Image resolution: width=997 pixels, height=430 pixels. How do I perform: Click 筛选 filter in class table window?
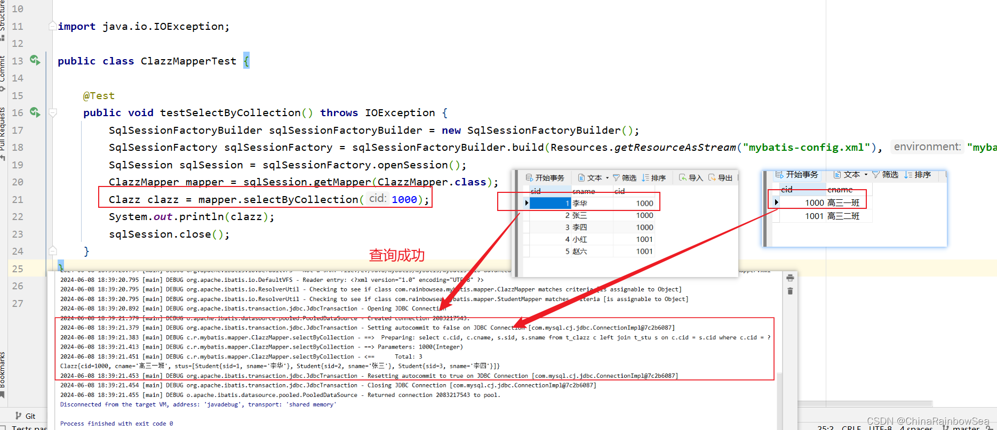click(x=886, y=174)
